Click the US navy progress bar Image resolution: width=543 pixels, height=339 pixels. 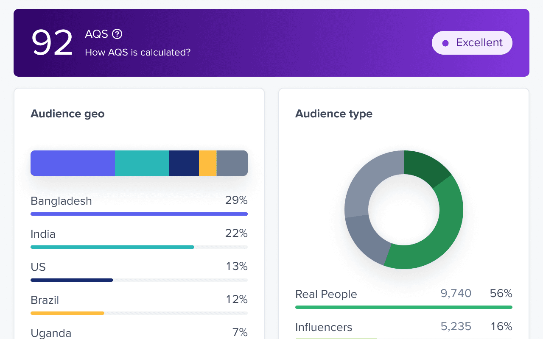[72, 280]
